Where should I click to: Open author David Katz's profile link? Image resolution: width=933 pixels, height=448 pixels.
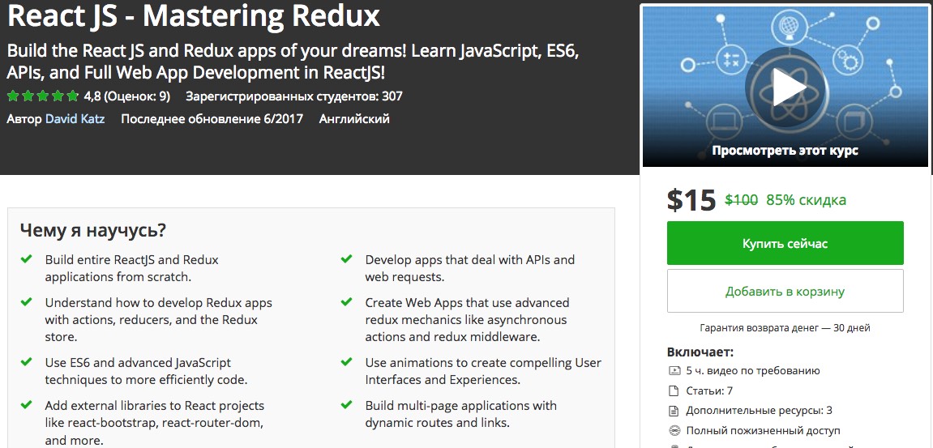(x=75, y=119)
